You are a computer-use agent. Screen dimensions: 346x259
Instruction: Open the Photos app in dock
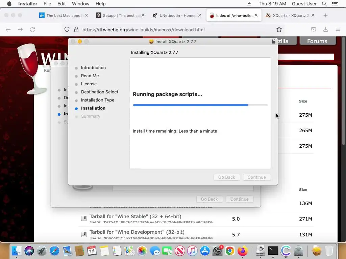tap(142, 251)
